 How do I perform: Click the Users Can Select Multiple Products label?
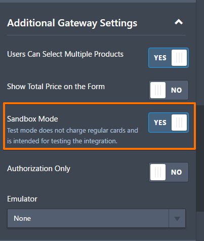click(x=65, y=54)
